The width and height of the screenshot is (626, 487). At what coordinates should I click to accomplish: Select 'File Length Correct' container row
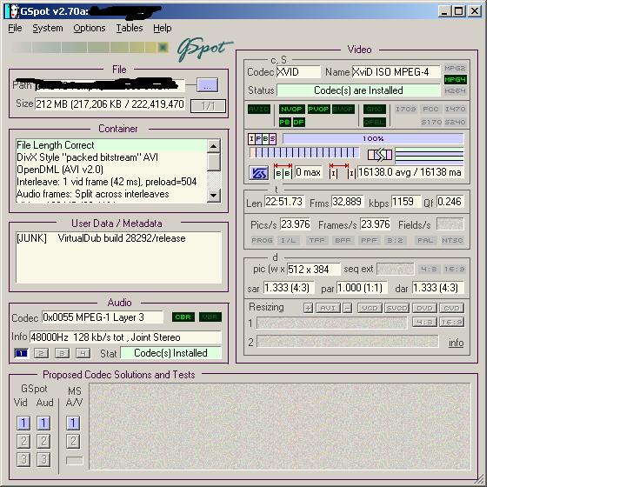(111, 145)
